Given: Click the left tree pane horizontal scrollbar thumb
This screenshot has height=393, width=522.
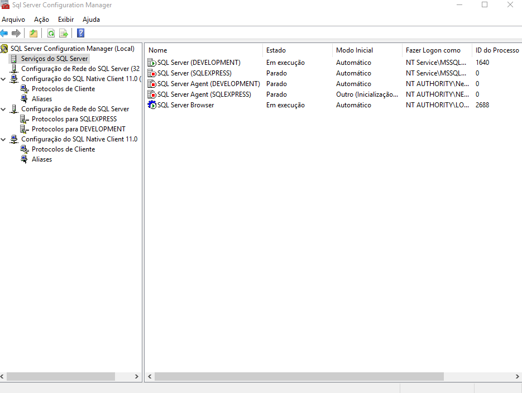Looking at the screenshot, I should pyautogui.click(x=61, y=376).
